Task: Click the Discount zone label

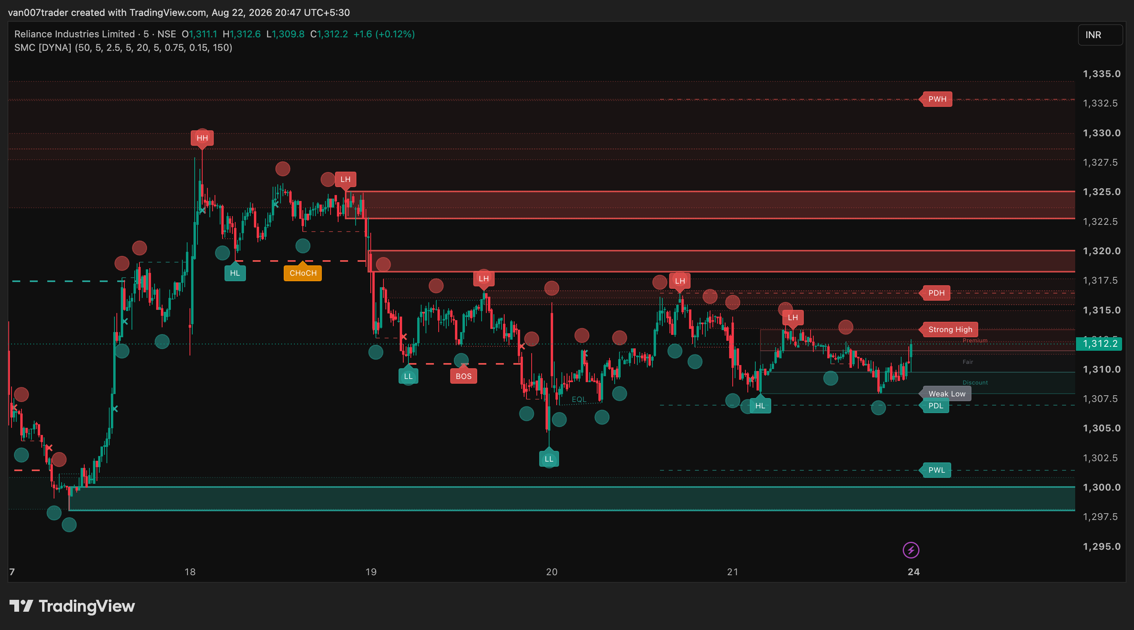Action: (975, 383)
